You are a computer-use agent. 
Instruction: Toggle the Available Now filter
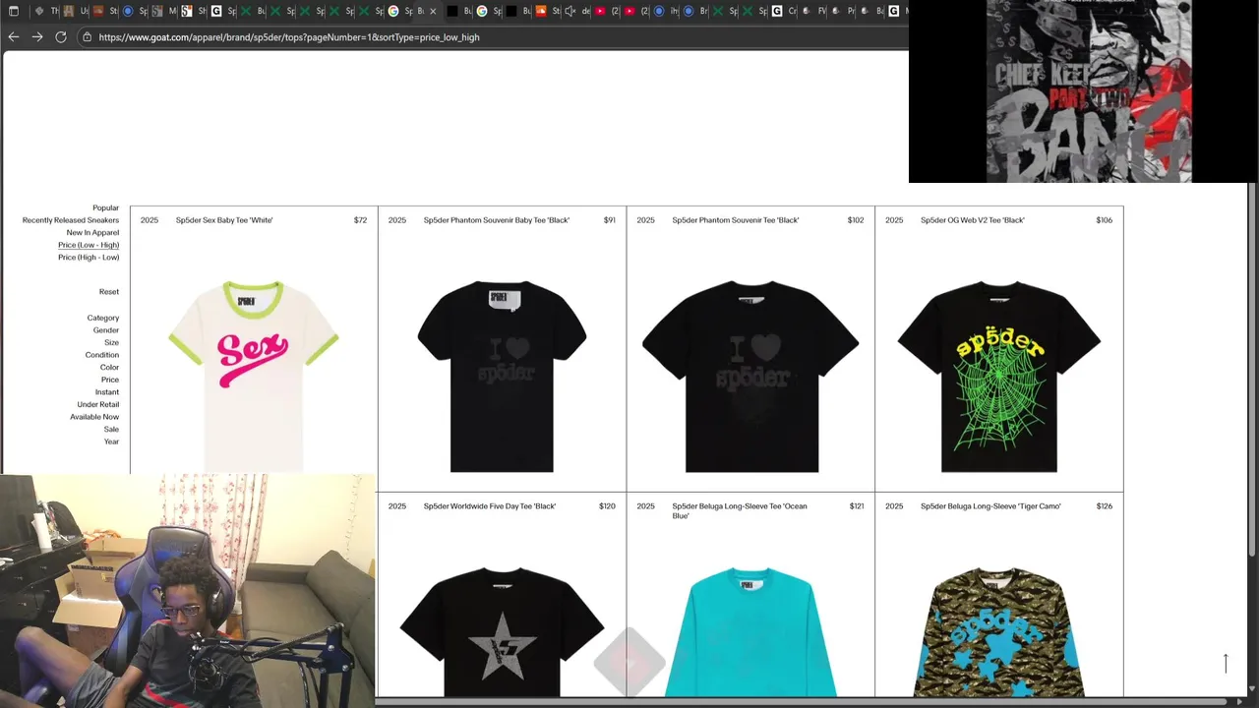point(94,417)
